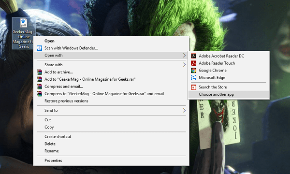Click WinRAR icon beside Compress to rar and email
290x174 pixels.
click(39, 94)
